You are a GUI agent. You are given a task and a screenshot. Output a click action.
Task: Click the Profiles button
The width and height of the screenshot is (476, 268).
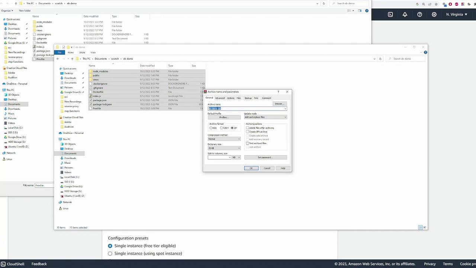[224, 117]
